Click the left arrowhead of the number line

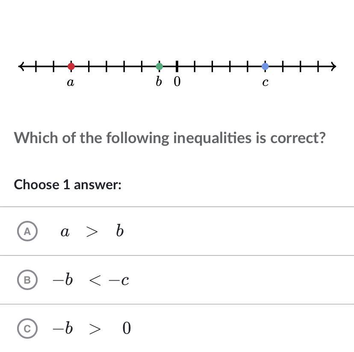[x=21, y=66]
